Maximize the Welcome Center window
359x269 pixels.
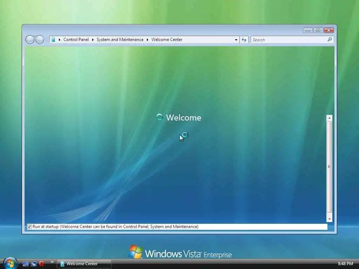point(318,30)
